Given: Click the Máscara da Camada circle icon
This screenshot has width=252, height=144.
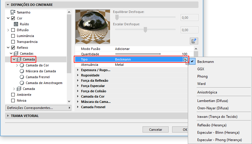Looking at the screenshot, I should click(22, 71).
